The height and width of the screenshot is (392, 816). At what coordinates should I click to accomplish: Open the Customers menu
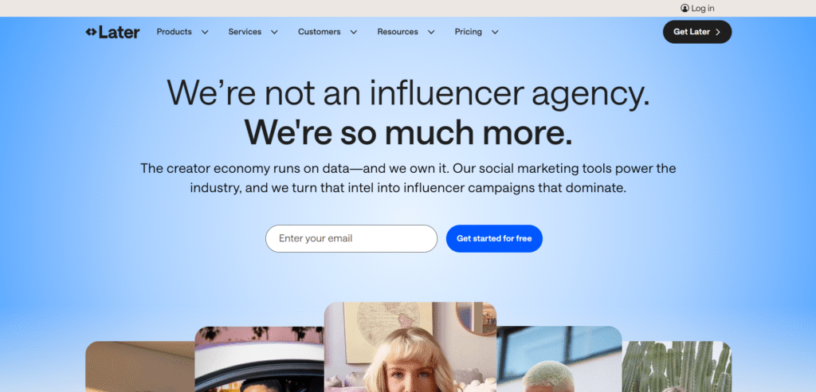(x=319, y=32)
